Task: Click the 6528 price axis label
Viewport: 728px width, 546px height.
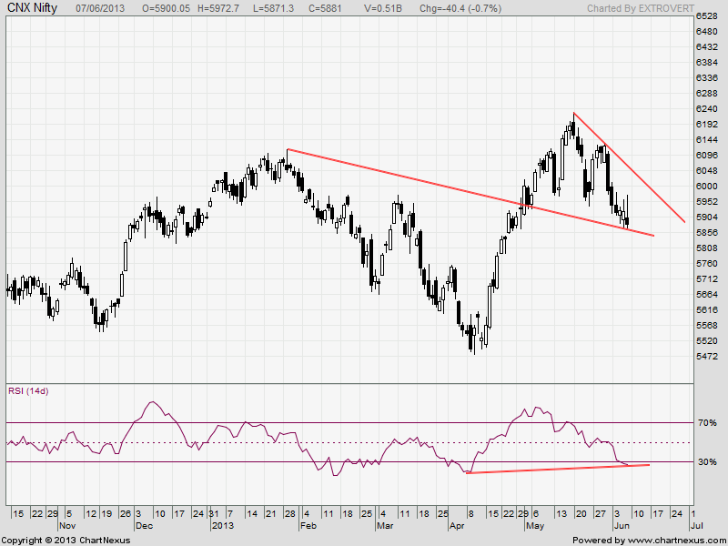Action: 707,16
